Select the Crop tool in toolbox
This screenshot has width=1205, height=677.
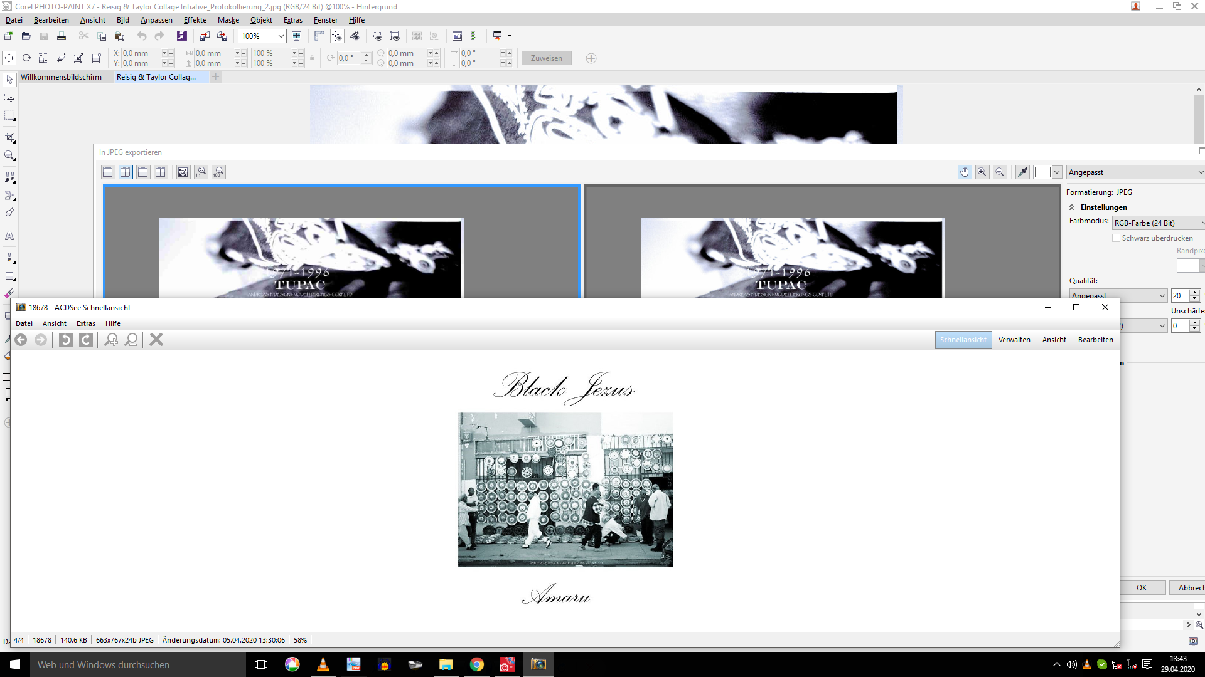(9, 138)
